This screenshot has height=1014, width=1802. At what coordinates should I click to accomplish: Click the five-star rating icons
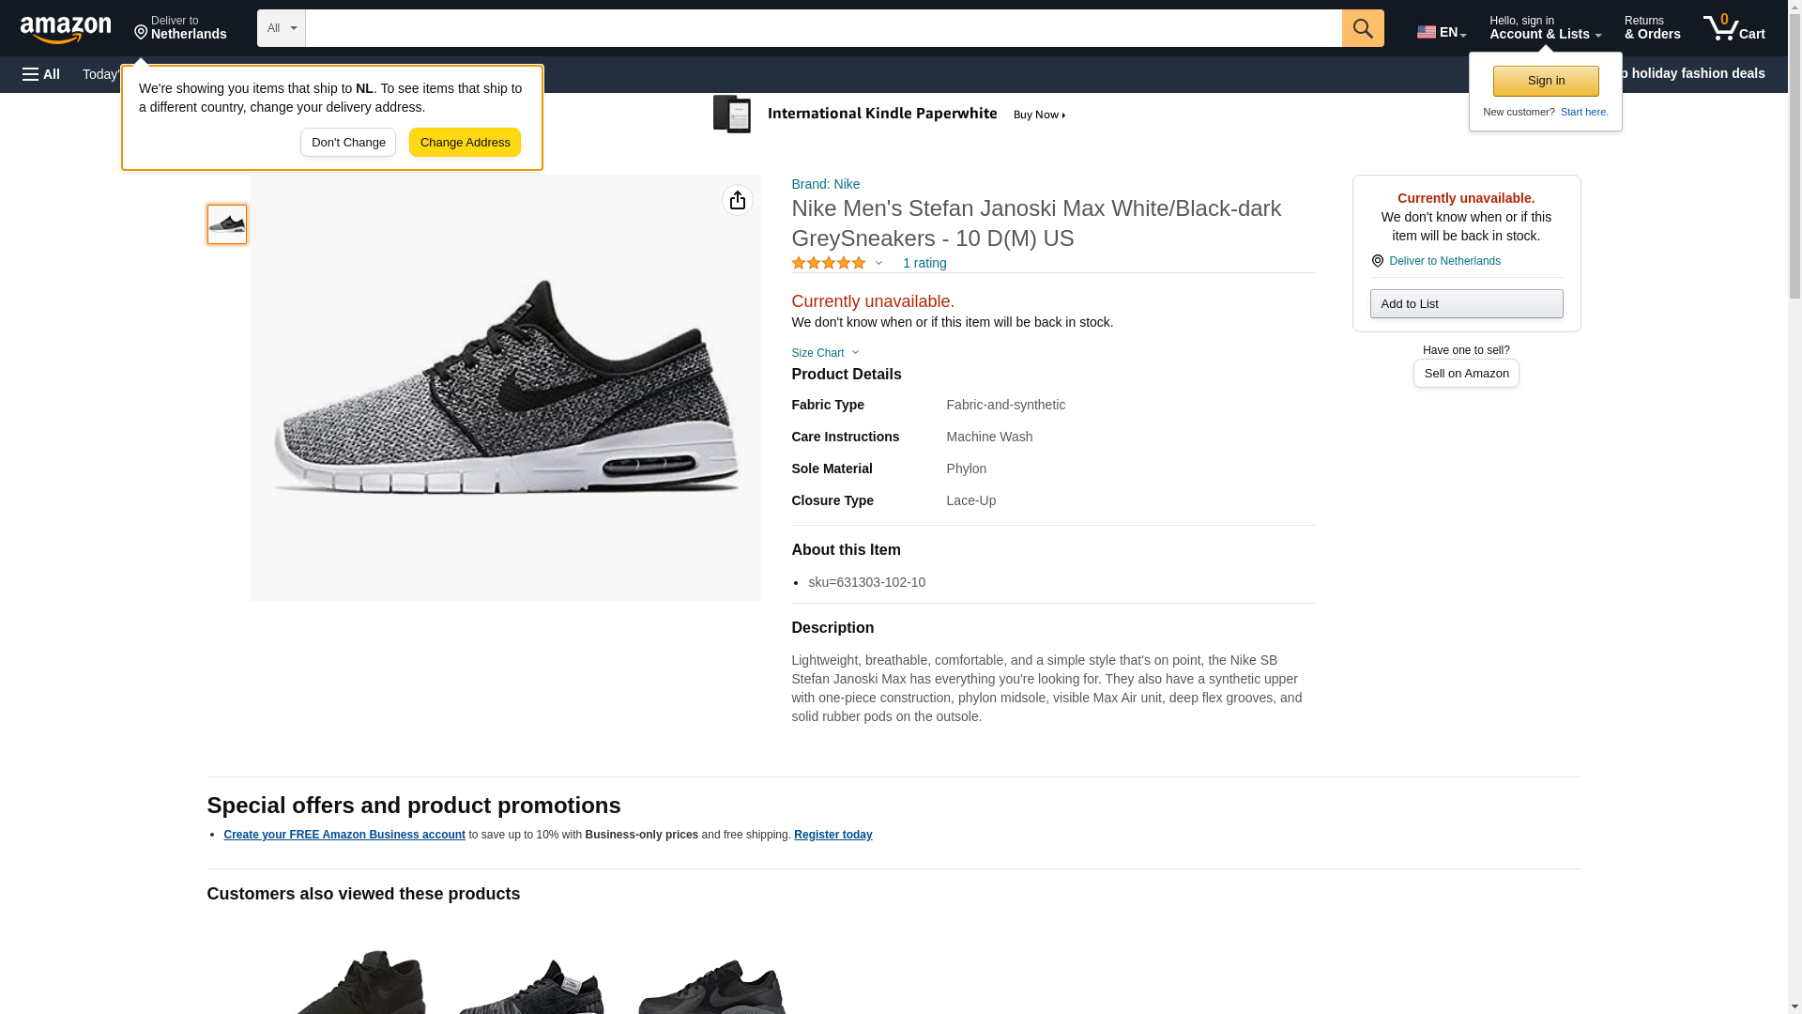(x=829, y=264)
